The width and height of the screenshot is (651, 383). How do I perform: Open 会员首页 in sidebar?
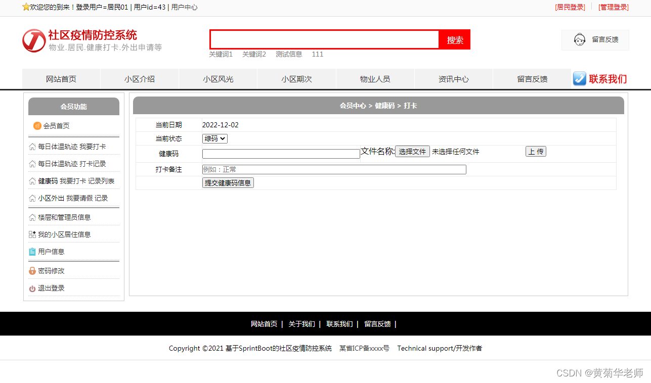tap(56, 126)
